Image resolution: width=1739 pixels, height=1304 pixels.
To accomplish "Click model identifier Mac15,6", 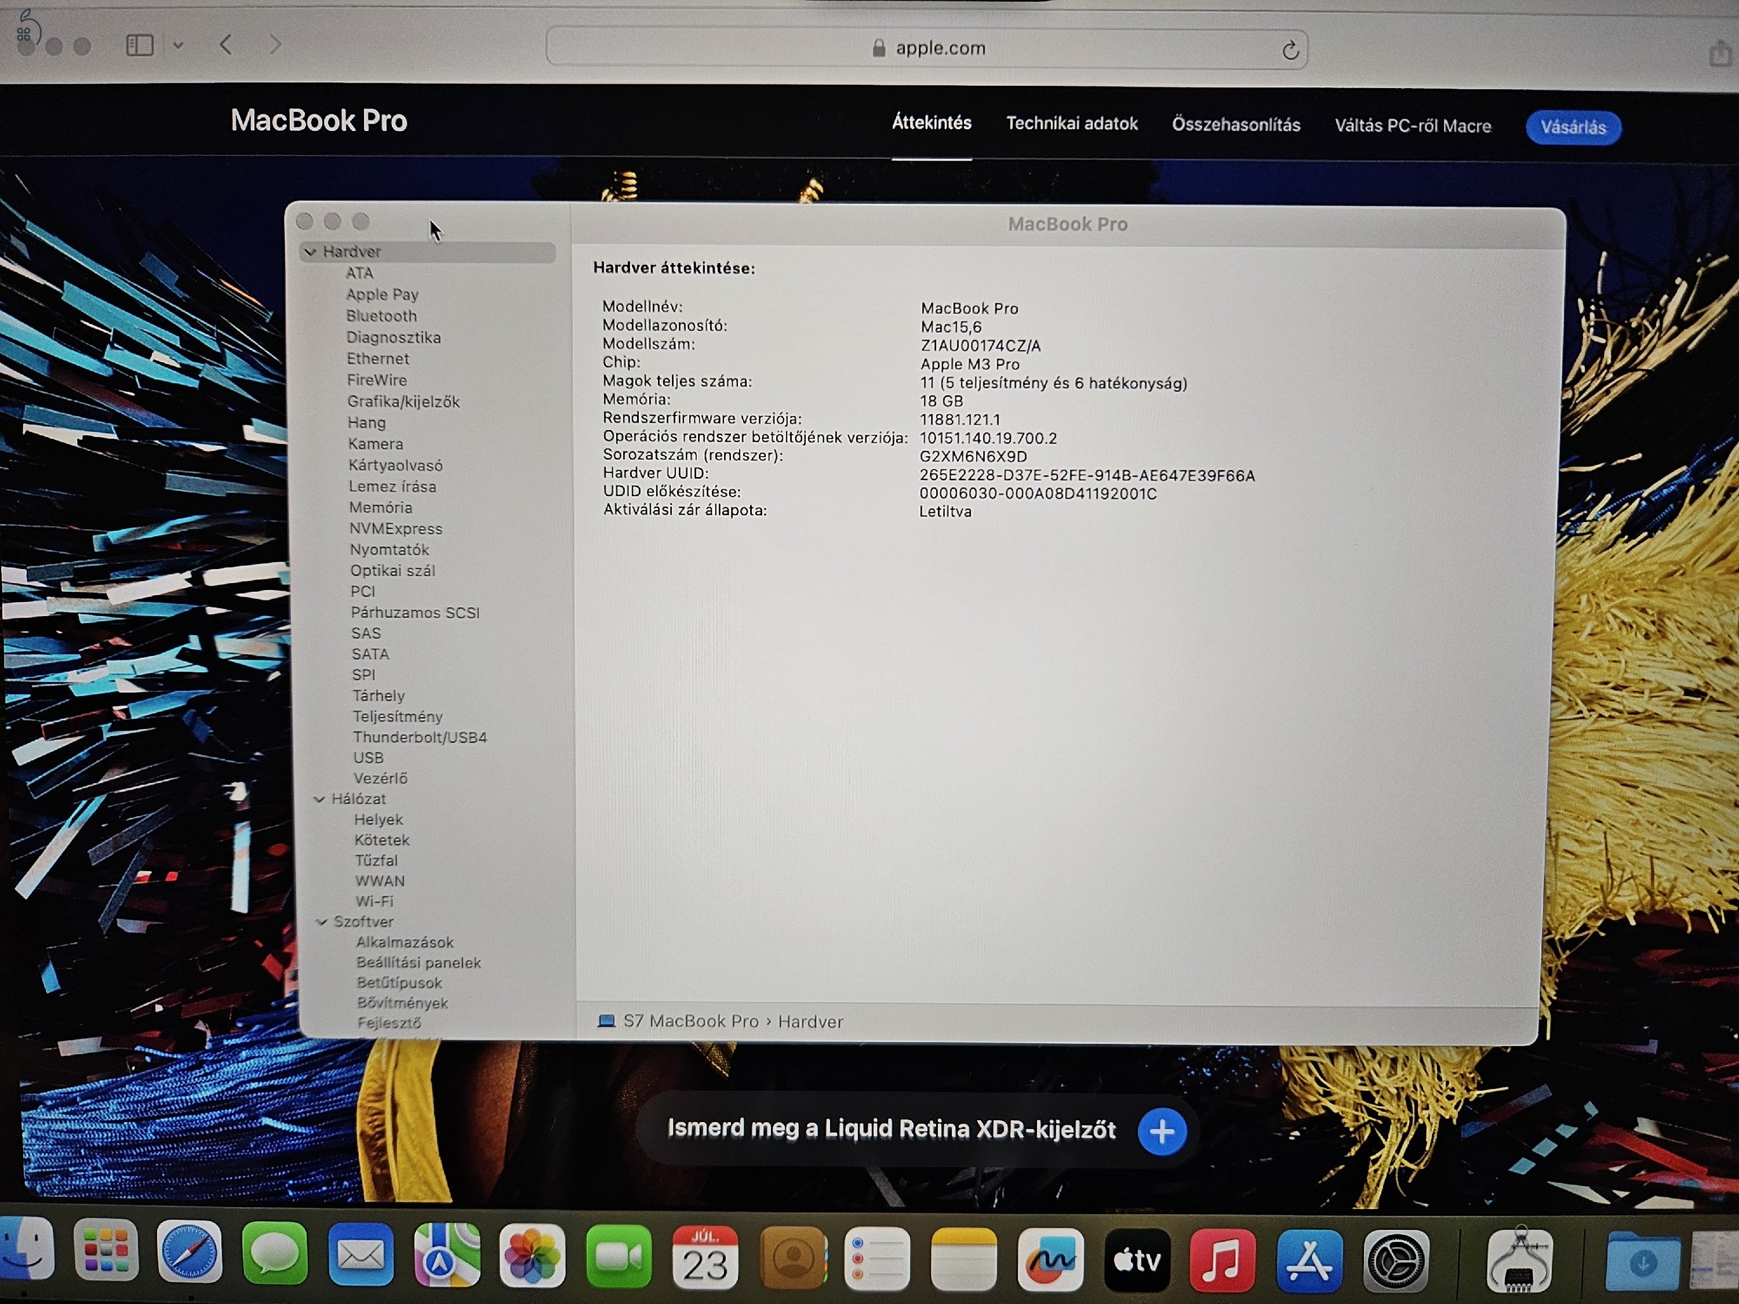I will [951, 327].
